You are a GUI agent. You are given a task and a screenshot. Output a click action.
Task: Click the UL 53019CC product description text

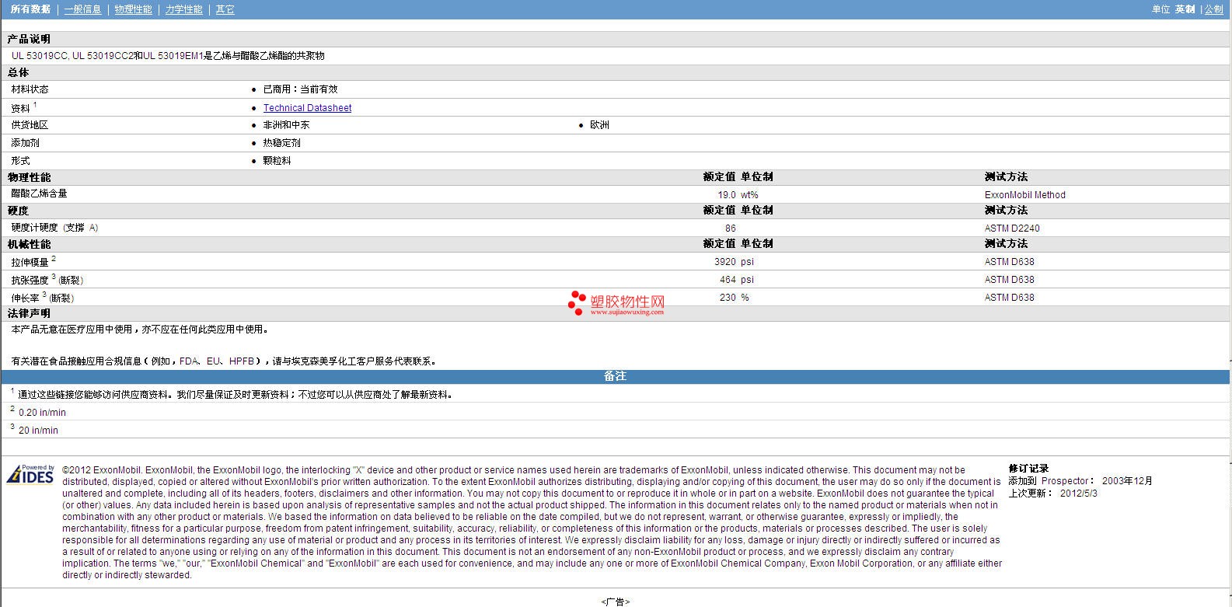click(168, 56)
